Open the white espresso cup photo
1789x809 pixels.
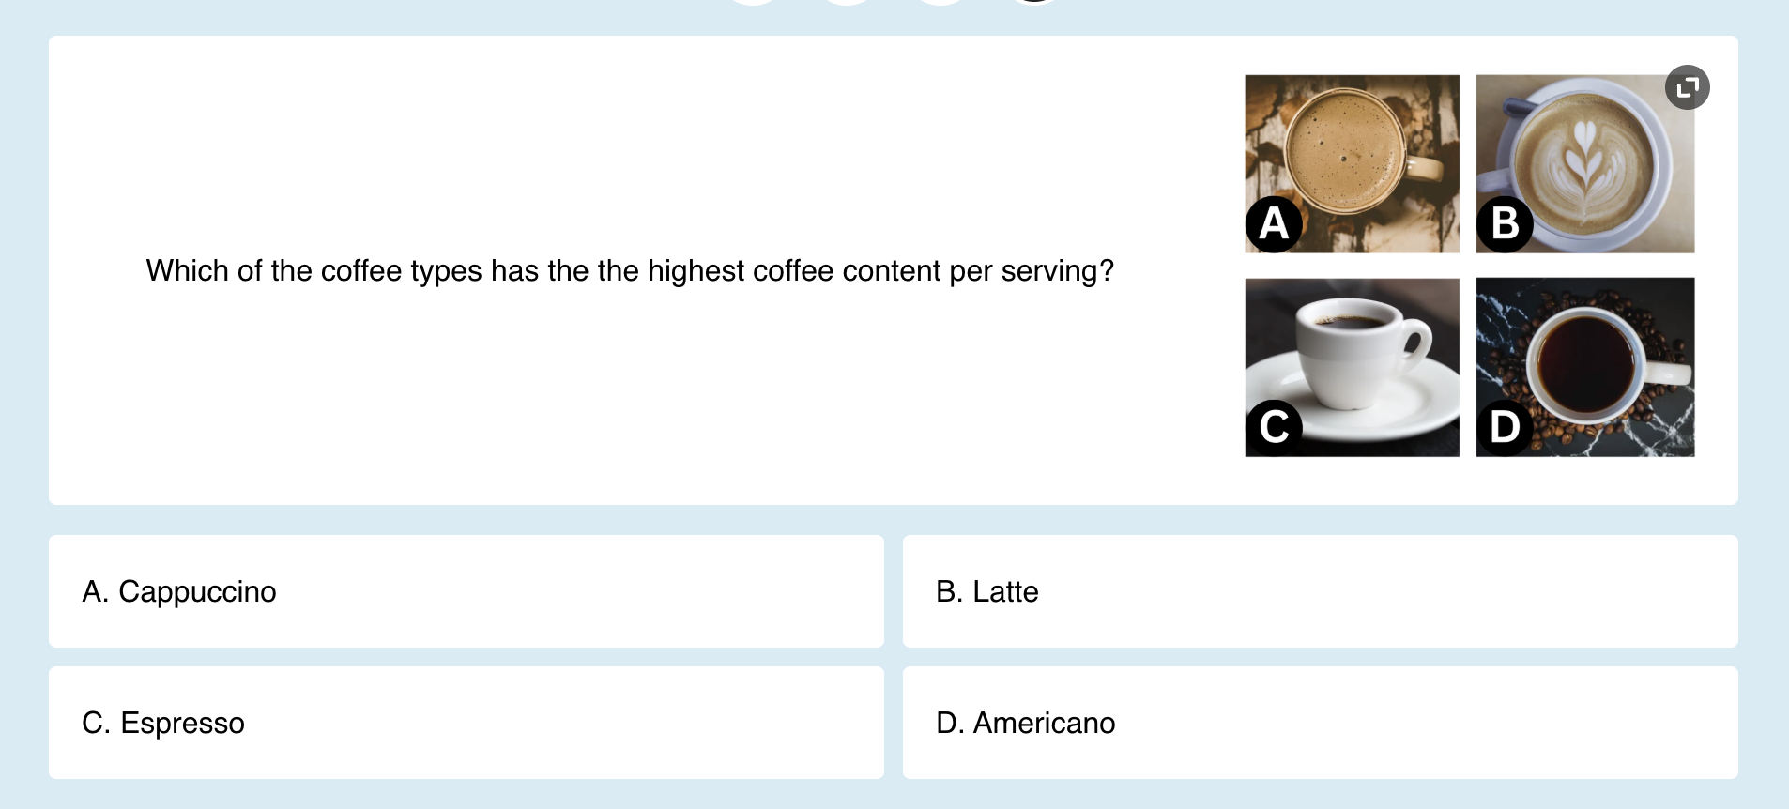[x=1353, y=367]
